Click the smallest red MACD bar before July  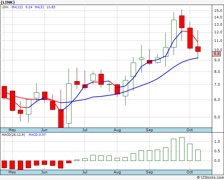69,162
